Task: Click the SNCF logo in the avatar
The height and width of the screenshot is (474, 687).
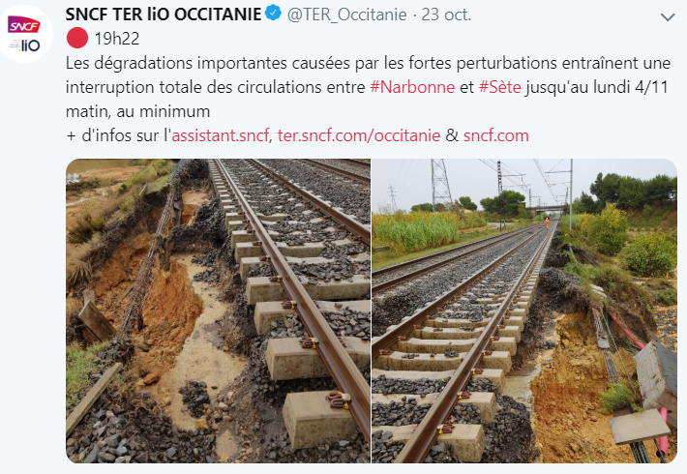Action: tap(23, 25)
